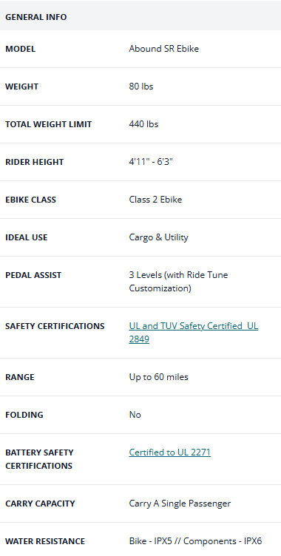Open the UL and TUV Safety Certified link
The image size is (281, 556).
pyautogui.click(x=193, y=333)
